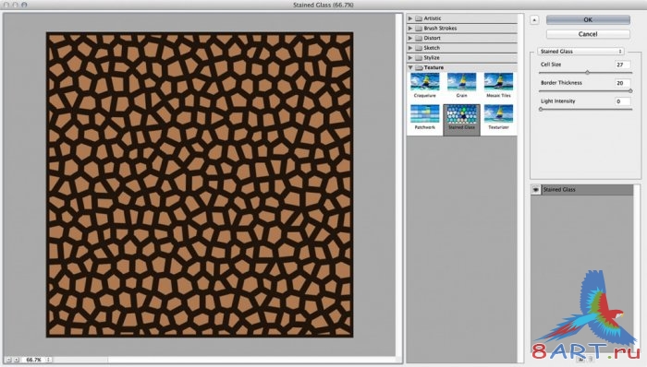Click the Border Thickness value field
The image size is (647, 367).
click(622, 83)
